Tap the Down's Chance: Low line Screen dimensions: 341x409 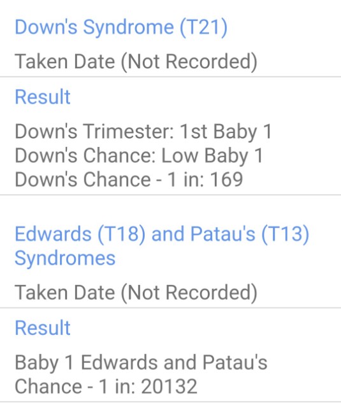click(x=139, y=156)
